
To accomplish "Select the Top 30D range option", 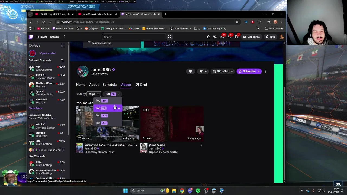I will (108, 115).
